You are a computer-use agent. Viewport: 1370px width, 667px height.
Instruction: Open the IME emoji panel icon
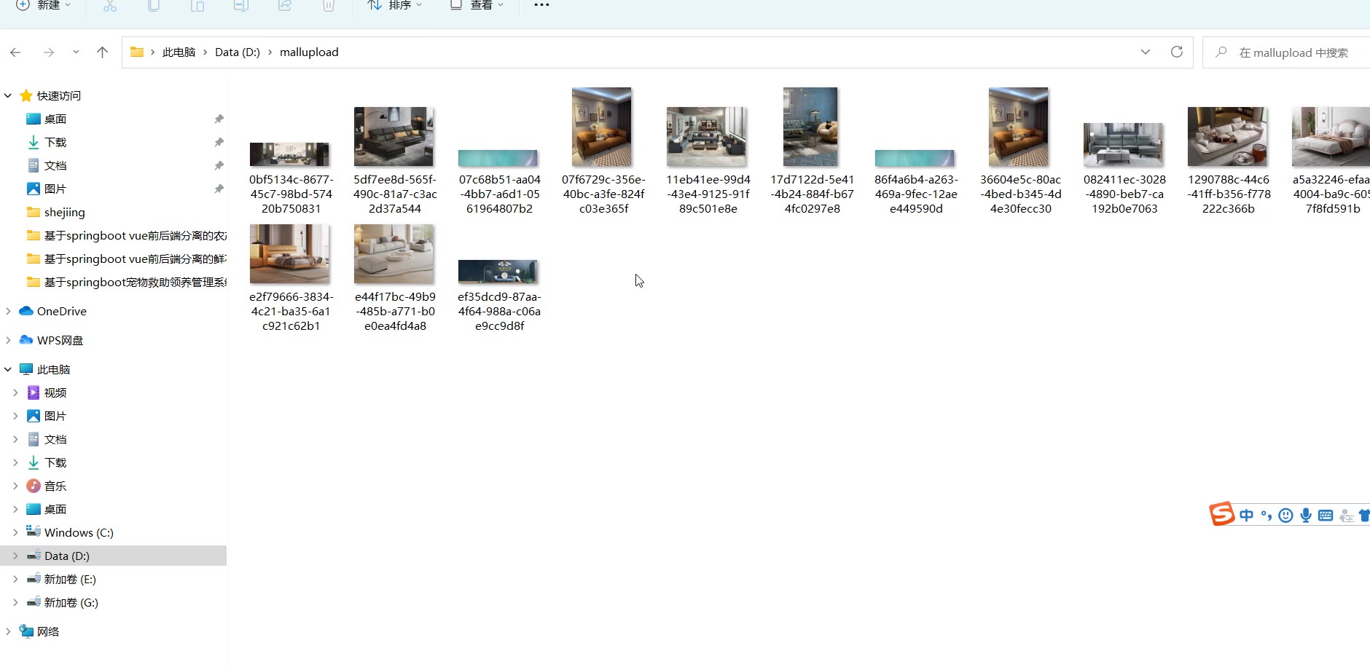(1286, 516)
